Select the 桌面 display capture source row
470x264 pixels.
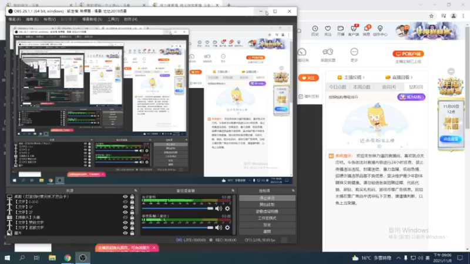point(70,197)
